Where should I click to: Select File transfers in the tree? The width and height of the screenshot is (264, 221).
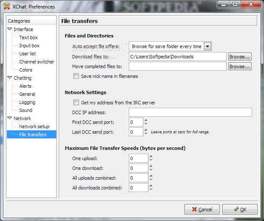tap(33, 135)
